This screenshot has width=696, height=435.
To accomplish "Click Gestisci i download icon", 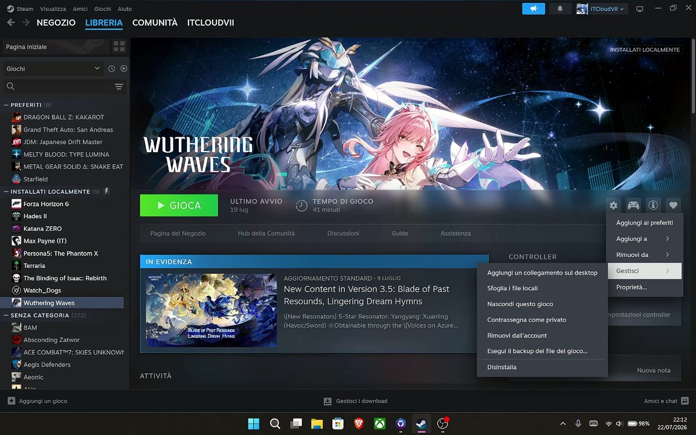I will (327, 401).
